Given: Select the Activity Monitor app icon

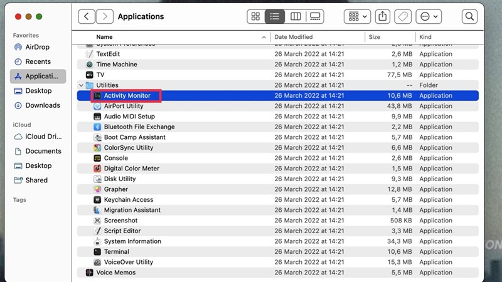Looking at the screenshot, I should [x=97, y=96].
